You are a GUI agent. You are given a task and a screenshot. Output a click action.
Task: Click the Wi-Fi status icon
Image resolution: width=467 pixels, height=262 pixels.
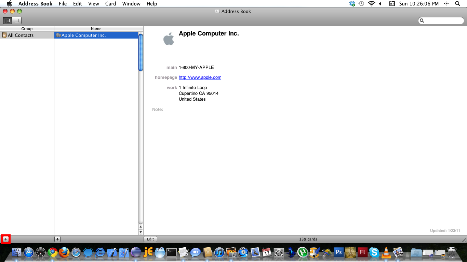pyautogui.click(x=371, y=4)
